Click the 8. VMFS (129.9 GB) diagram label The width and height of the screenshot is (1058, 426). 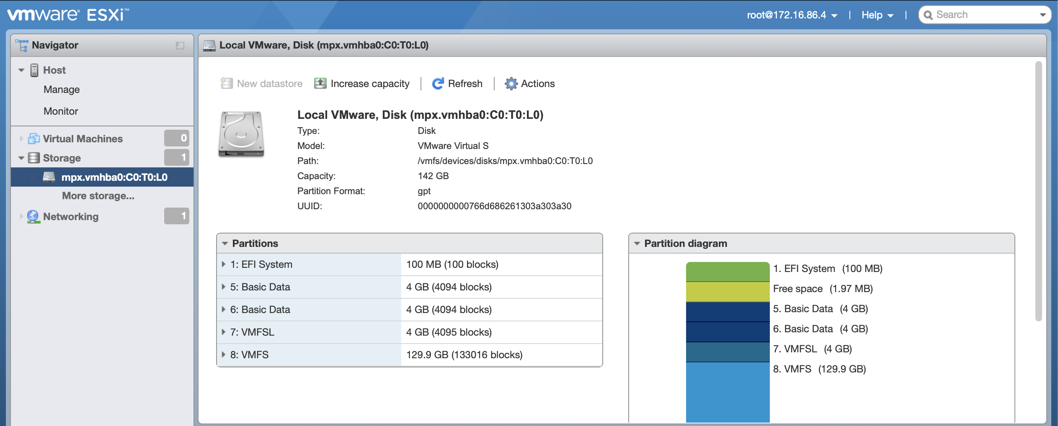[x=820, y=369]
